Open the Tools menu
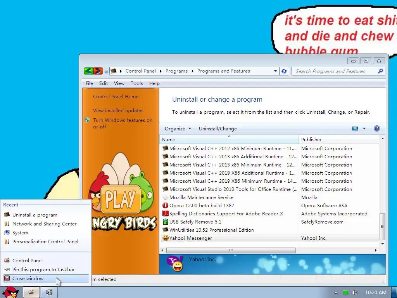Screen dimensions: 397x298 pyautogui.click(x=137, y=83)
